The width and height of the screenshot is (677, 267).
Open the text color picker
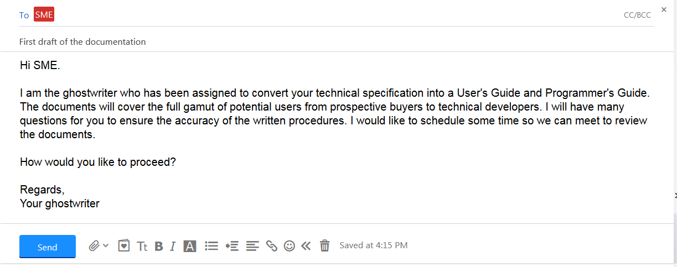190,246
